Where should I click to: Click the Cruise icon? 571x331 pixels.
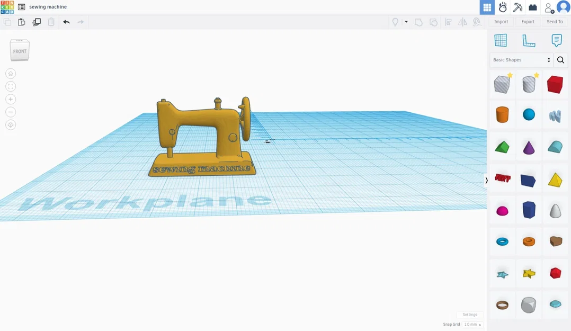[x=477, y=22]
